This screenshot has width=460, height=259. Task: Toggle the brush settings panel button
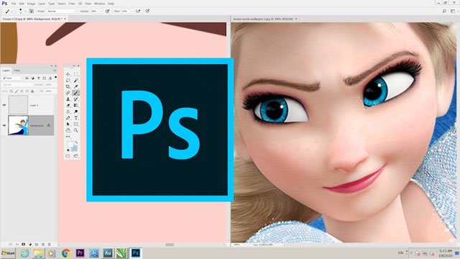[31, 12]
